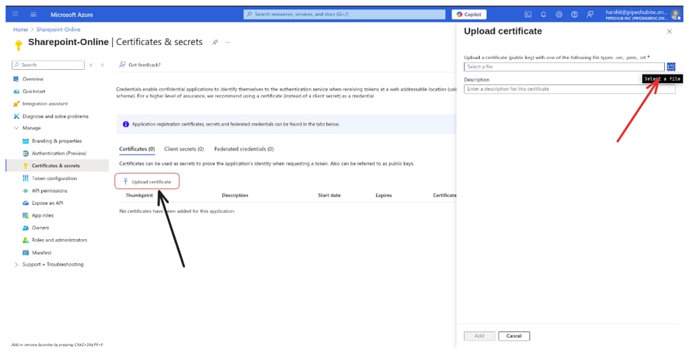Click the Token configuration icon
This screenshot has width=689, height=354.
(26, 179)
